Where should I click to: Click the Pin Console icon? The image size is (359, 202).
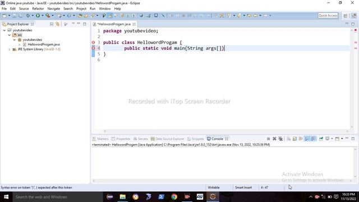[321, 139]
